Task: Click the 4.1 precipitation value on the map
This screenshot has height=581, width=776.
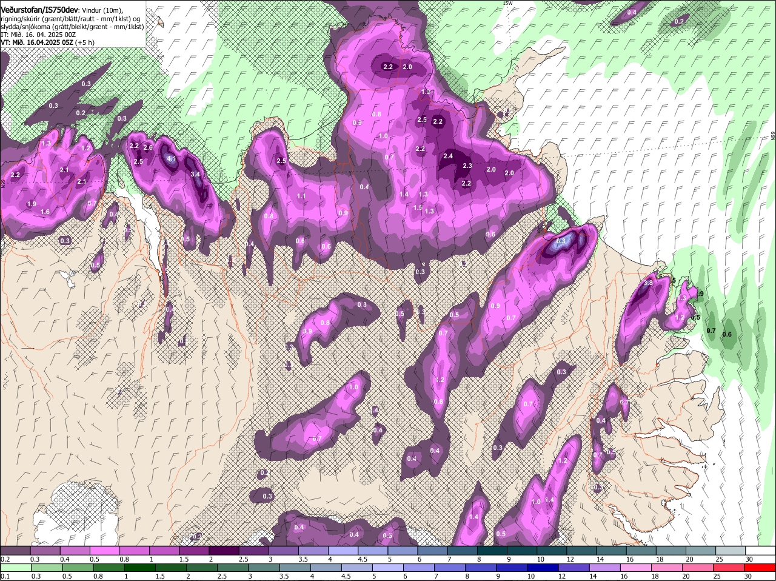Action: click(x=172, y=159)
